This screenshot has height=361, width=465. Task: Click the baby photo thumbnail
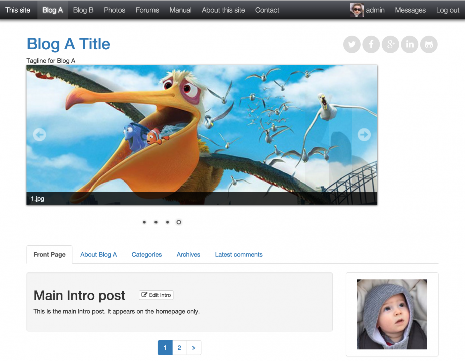392,314
